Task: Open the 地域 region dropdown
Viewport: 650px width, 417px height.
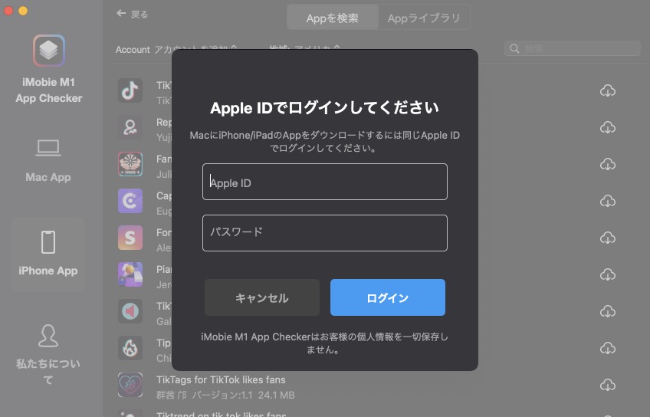Action: 305,49
